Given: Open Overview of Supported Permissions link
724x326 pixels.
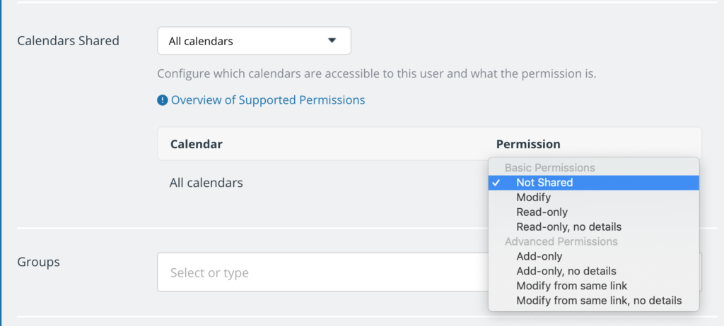Looking at the screenshot, I should (x=268, y=100).
